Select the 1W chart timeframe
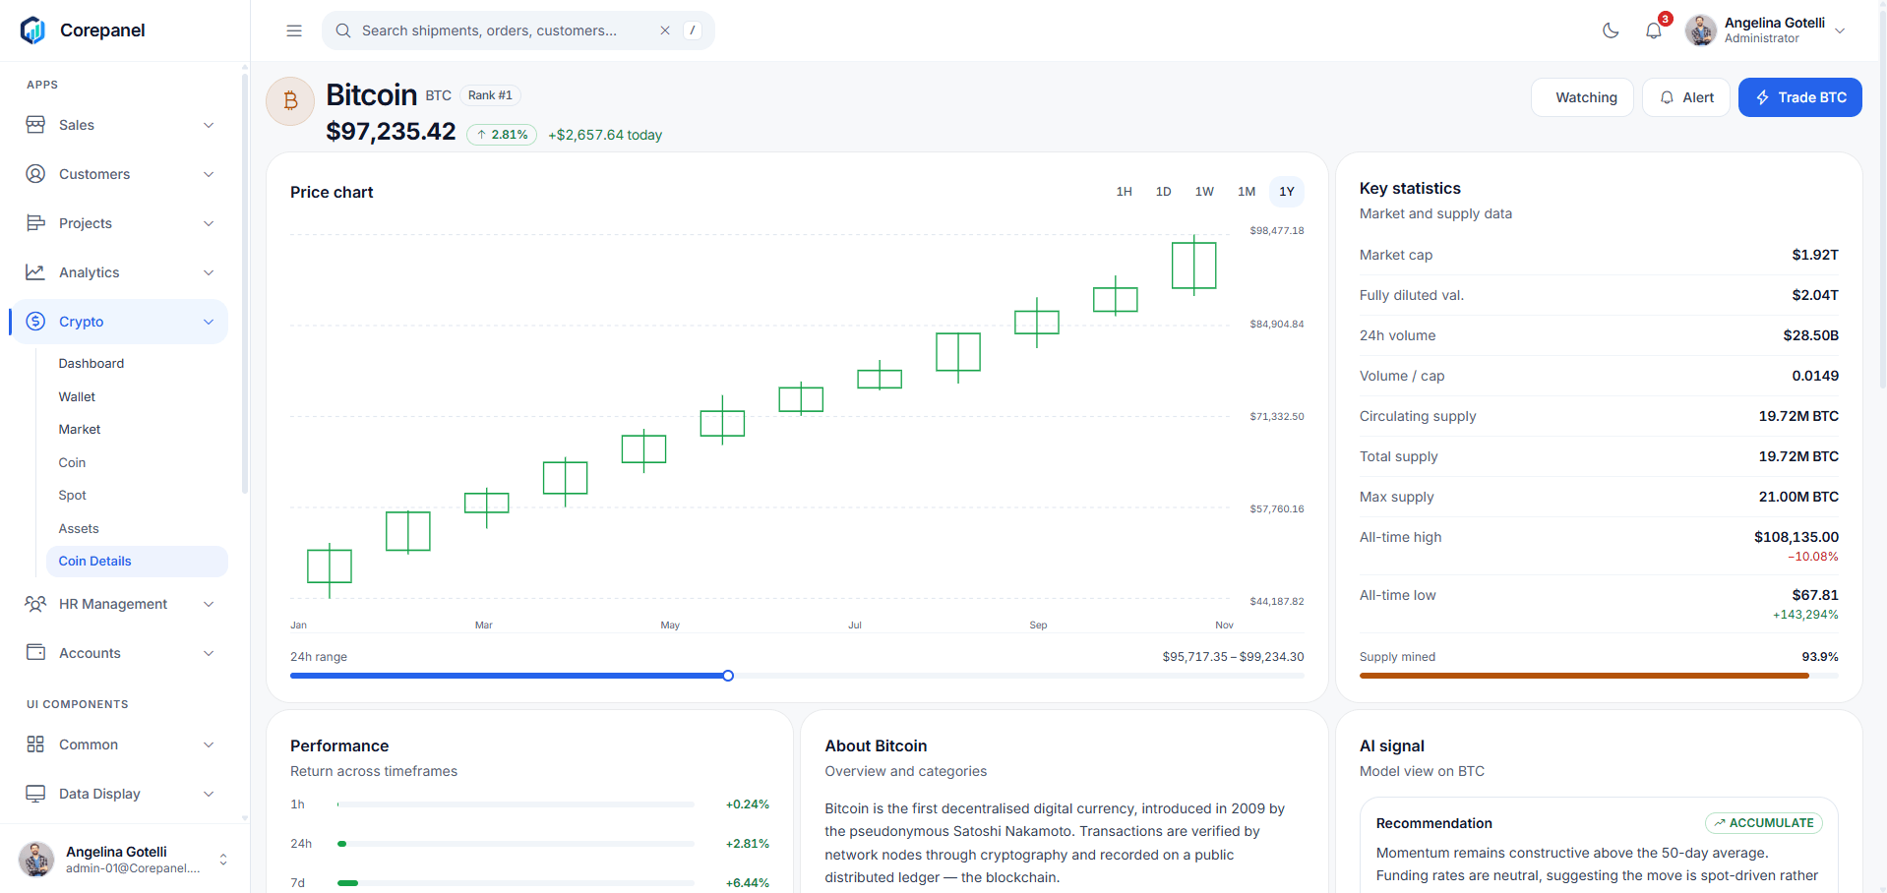Image resolution: width=1887 pixels, height=893 pixels. (1204, 192)
